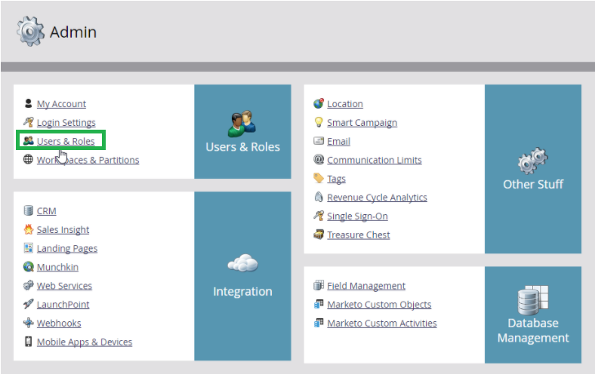Go to Revenue Cycle Analytics

coord(378,197)
